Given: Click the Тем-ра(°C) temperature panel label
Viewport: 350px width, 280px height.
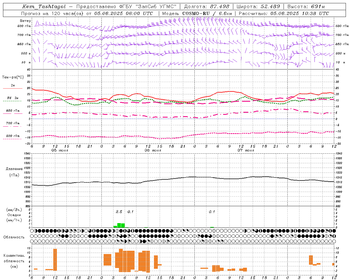Looking at the screenshot, I should click(13, 77).
